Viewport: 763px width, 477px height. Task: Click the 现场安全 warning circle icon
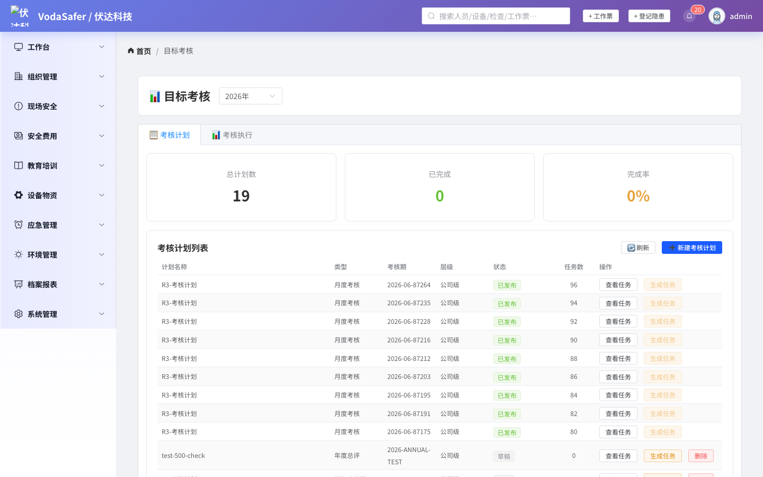click(x=19, y=106)
